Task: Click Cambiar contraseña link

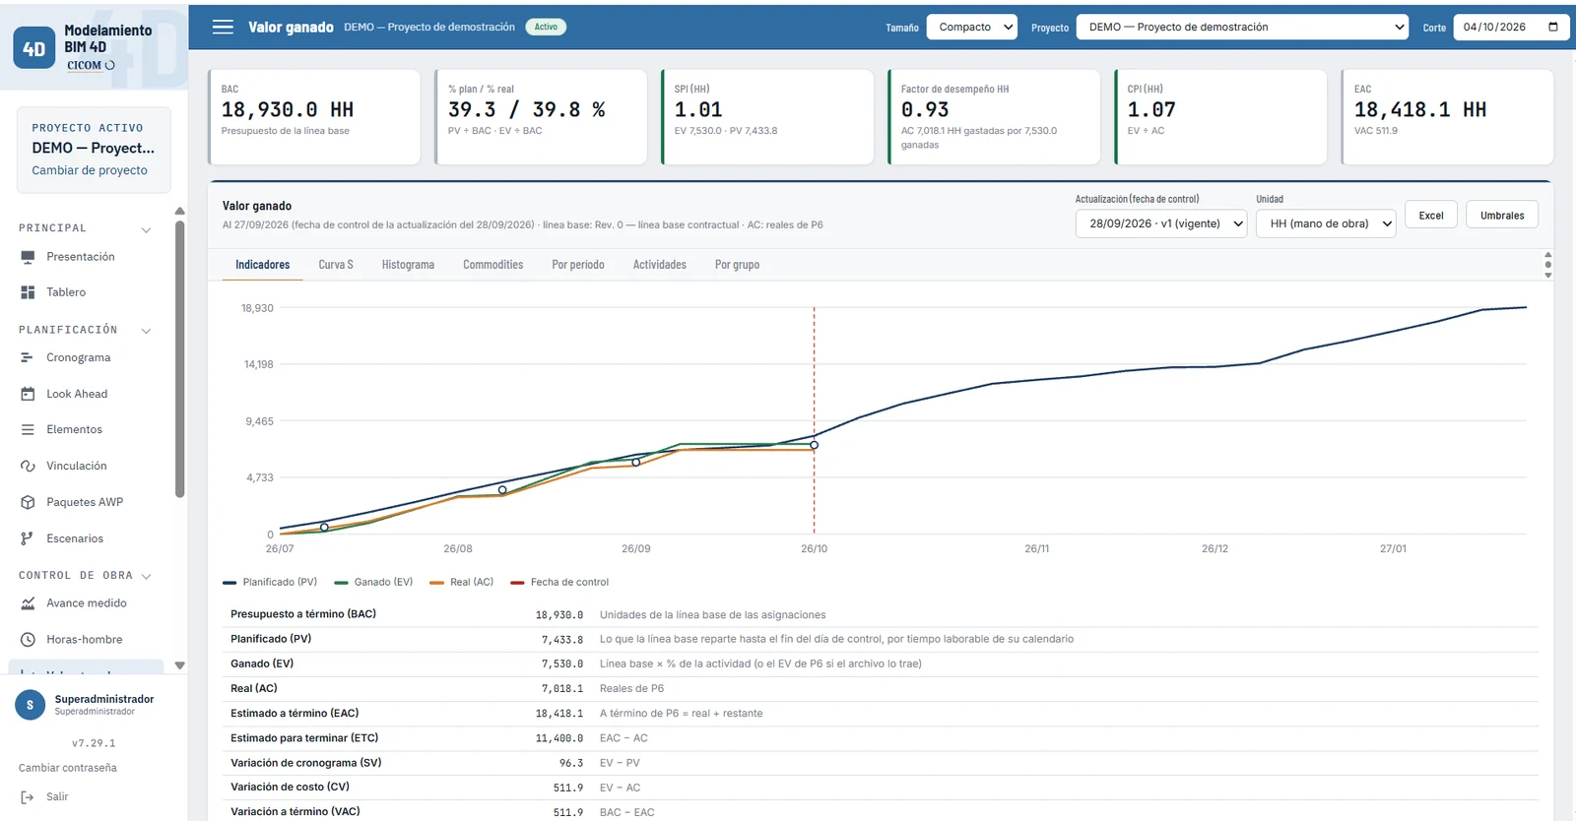Action: 67,768
